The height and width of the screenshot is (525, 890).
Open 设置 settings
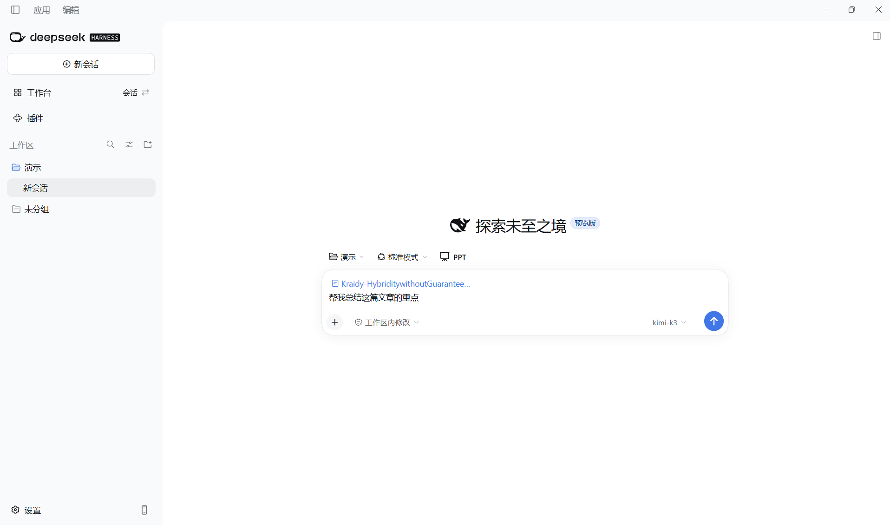pyautogui.click(x=26, y=510)
